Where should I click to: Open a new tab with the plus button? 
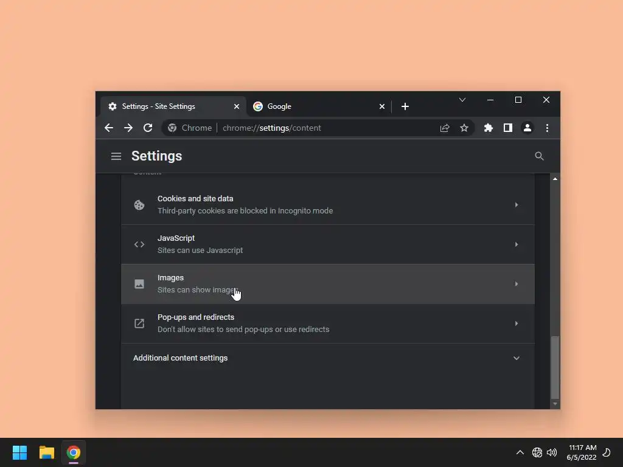(x=405, y=106)
